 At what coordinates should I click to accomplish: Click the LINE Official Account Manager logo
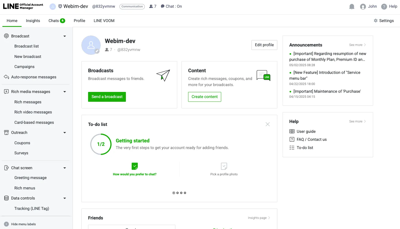click(x=23, y=6)
